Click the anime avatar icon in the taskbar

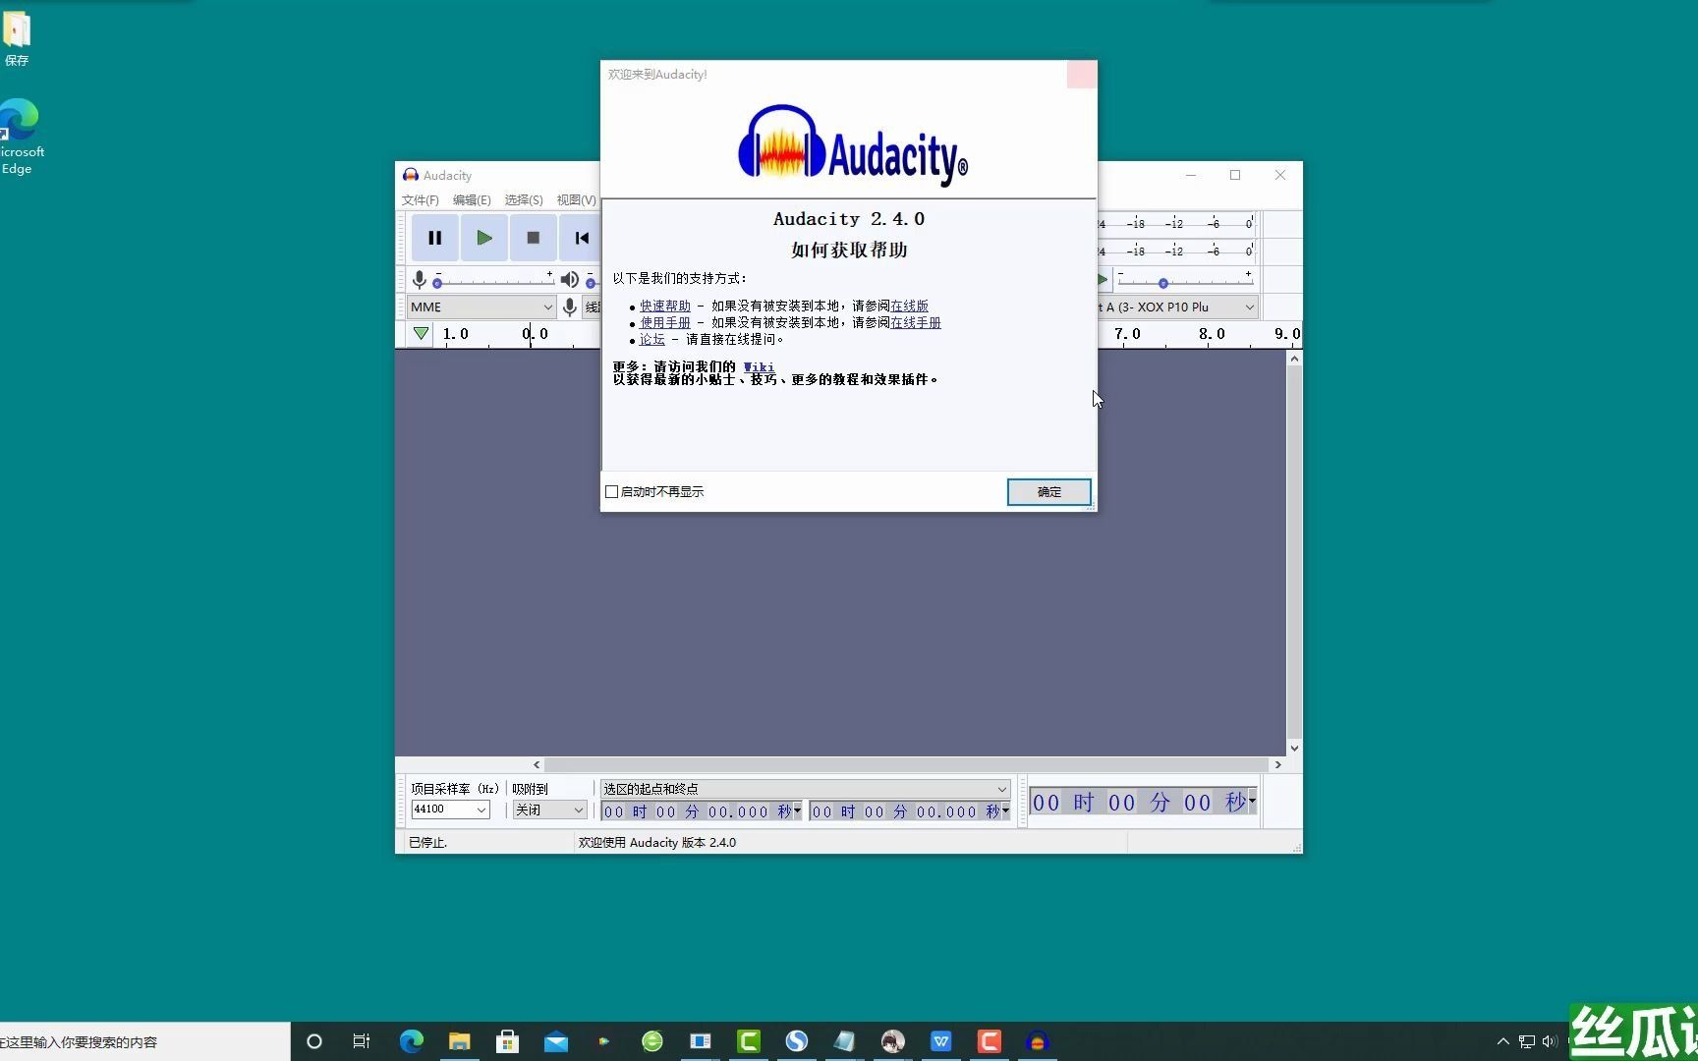pos(892,1041)
